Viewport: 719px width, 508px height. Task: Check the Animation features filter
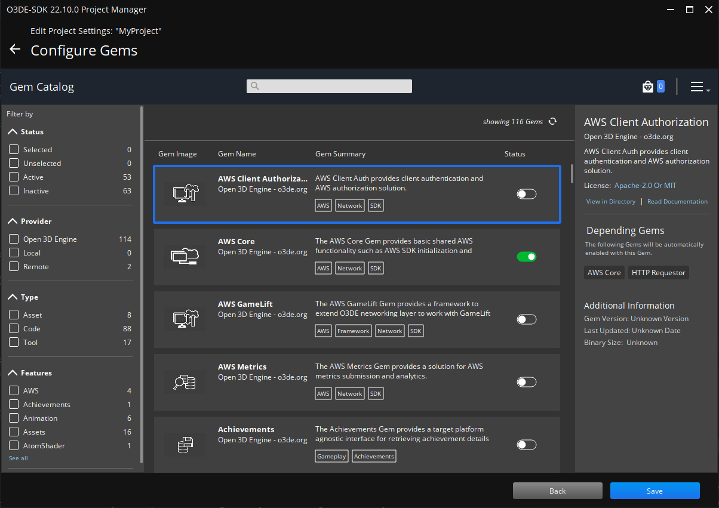click(x=14, y=418)
